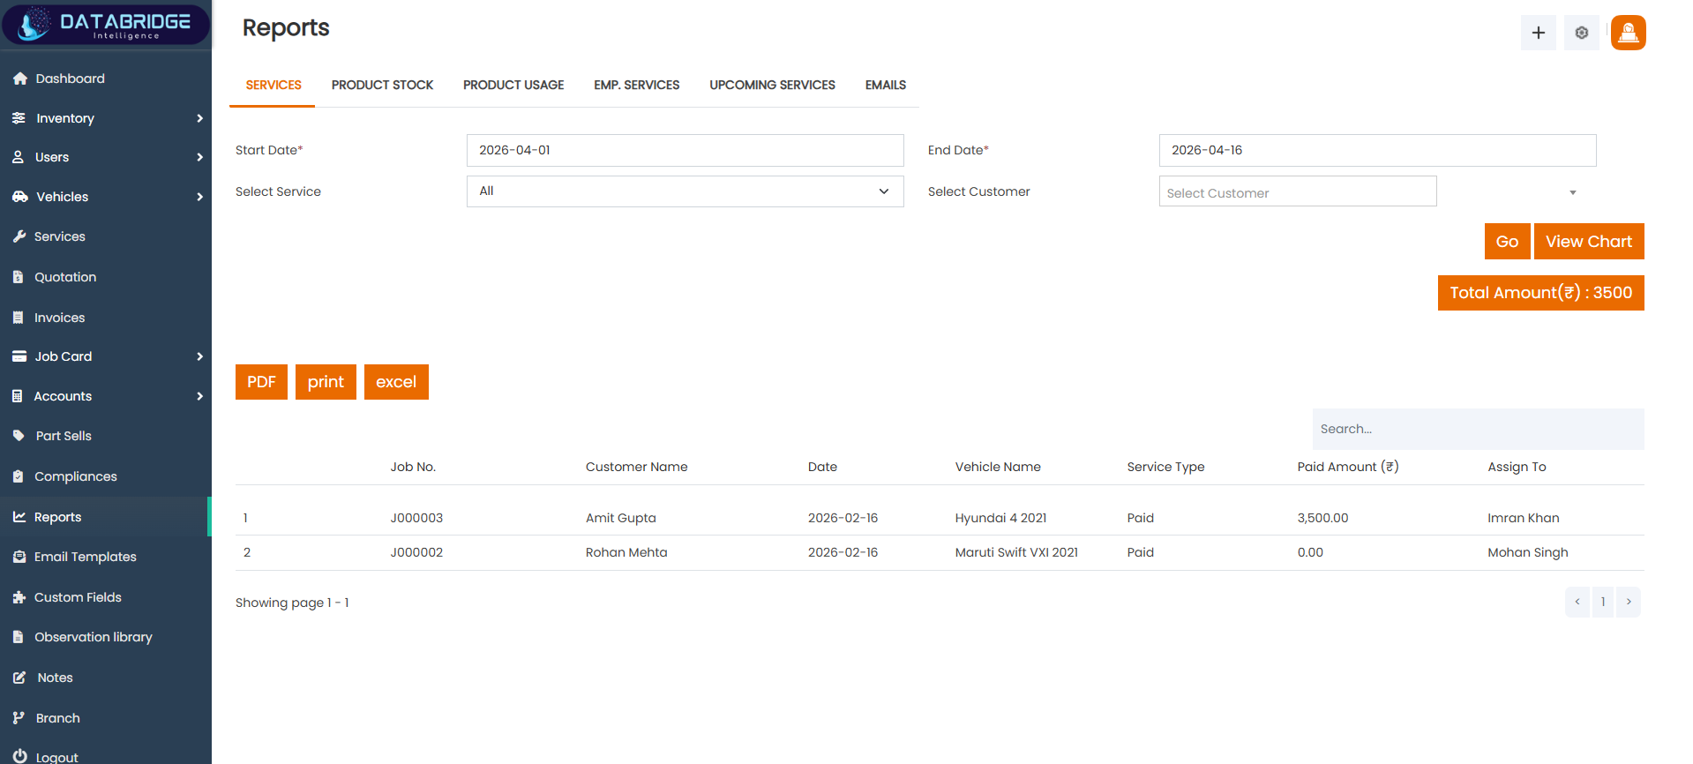This screenshot has width=1693, height=764.
Task: Click the Go button
Action: point(1507,242)
